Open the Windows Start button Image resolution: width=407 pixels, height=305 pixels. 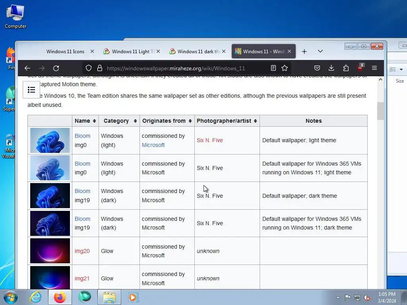coord(10,297)
